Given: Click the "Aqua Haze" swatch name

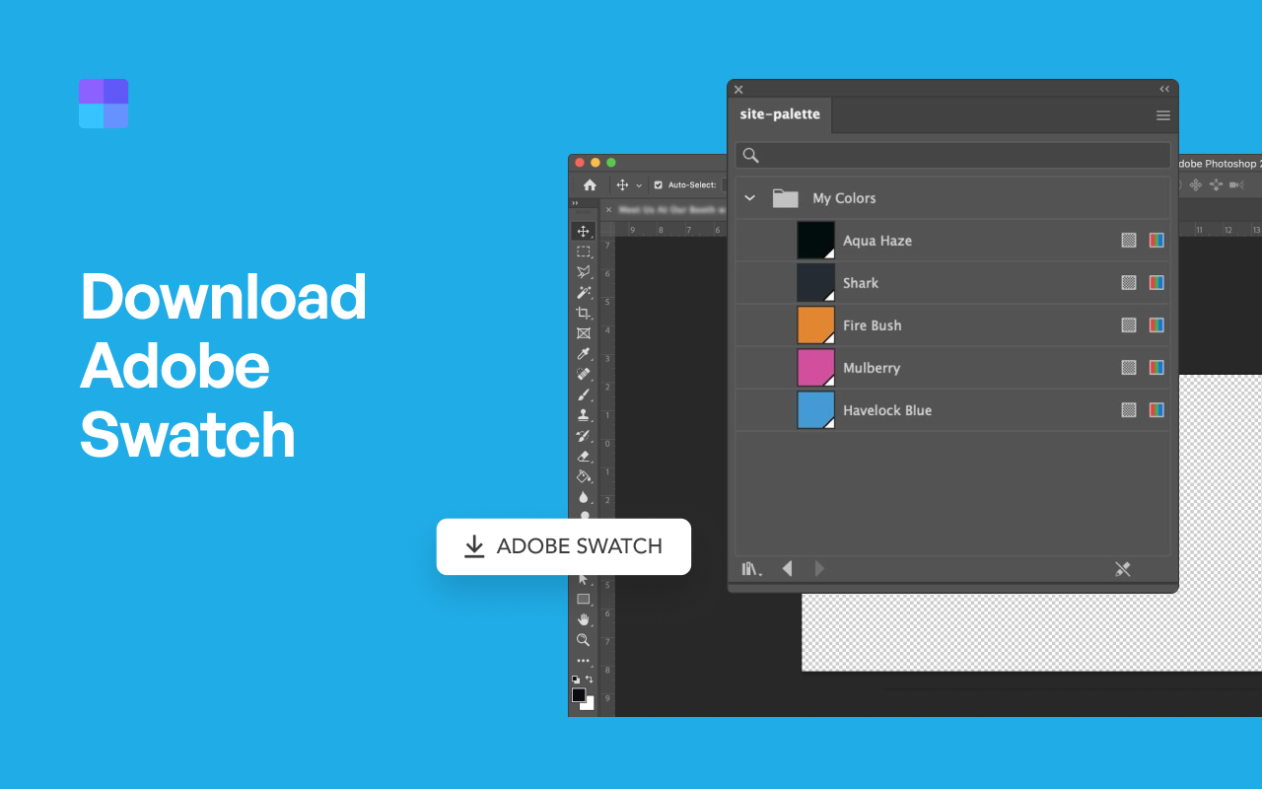Looking at the screenshot, I should 877,241.
